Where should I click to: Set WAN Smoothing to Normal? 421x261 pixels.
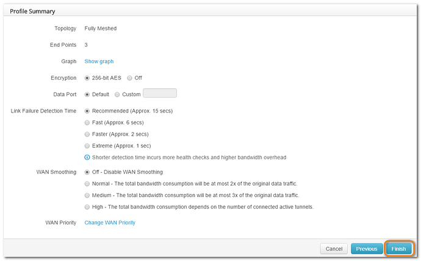(x=87, y=184)
